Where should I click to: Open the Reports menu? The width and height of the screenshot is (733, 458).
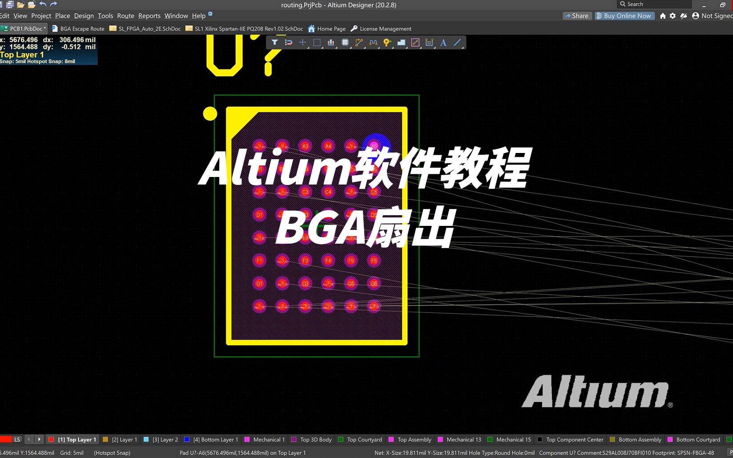[x=149, y=16]
